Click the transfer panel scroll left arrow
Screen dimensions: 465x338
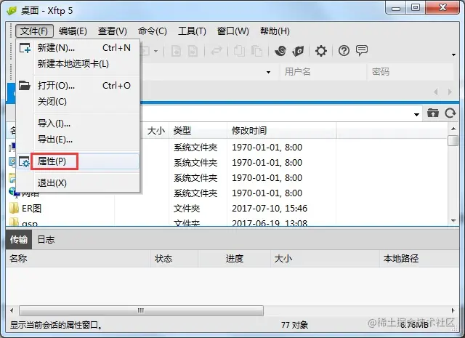[x=12, y=310]
